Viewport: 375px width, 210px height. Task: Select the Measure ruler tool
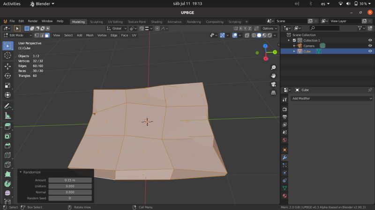click(x=7, y=116)
